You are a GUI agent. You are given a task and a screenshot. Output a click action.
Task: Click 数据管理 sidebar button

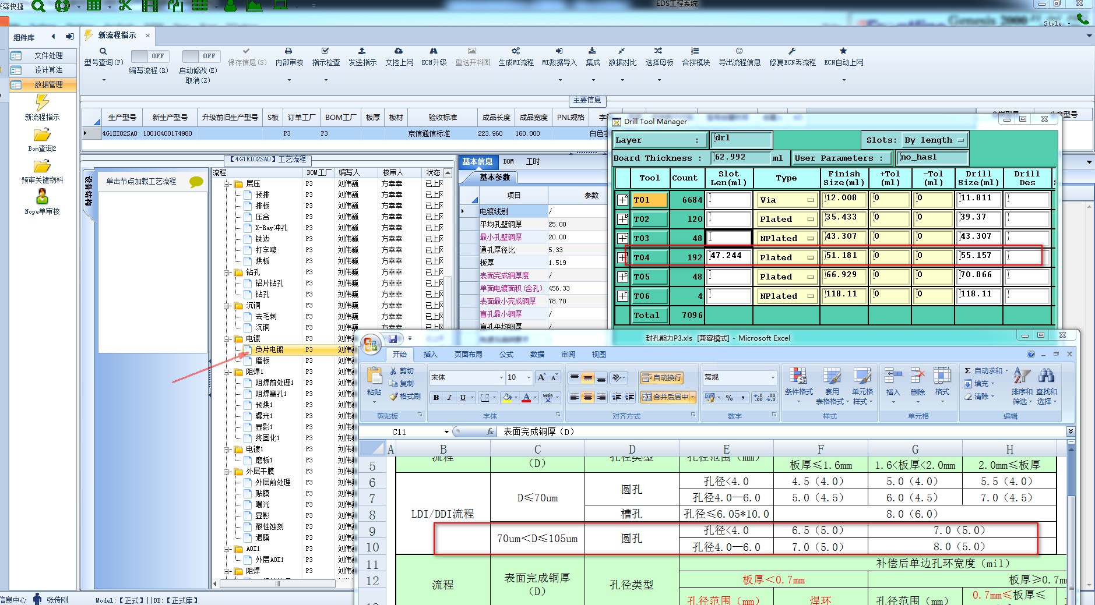(43, 84)
